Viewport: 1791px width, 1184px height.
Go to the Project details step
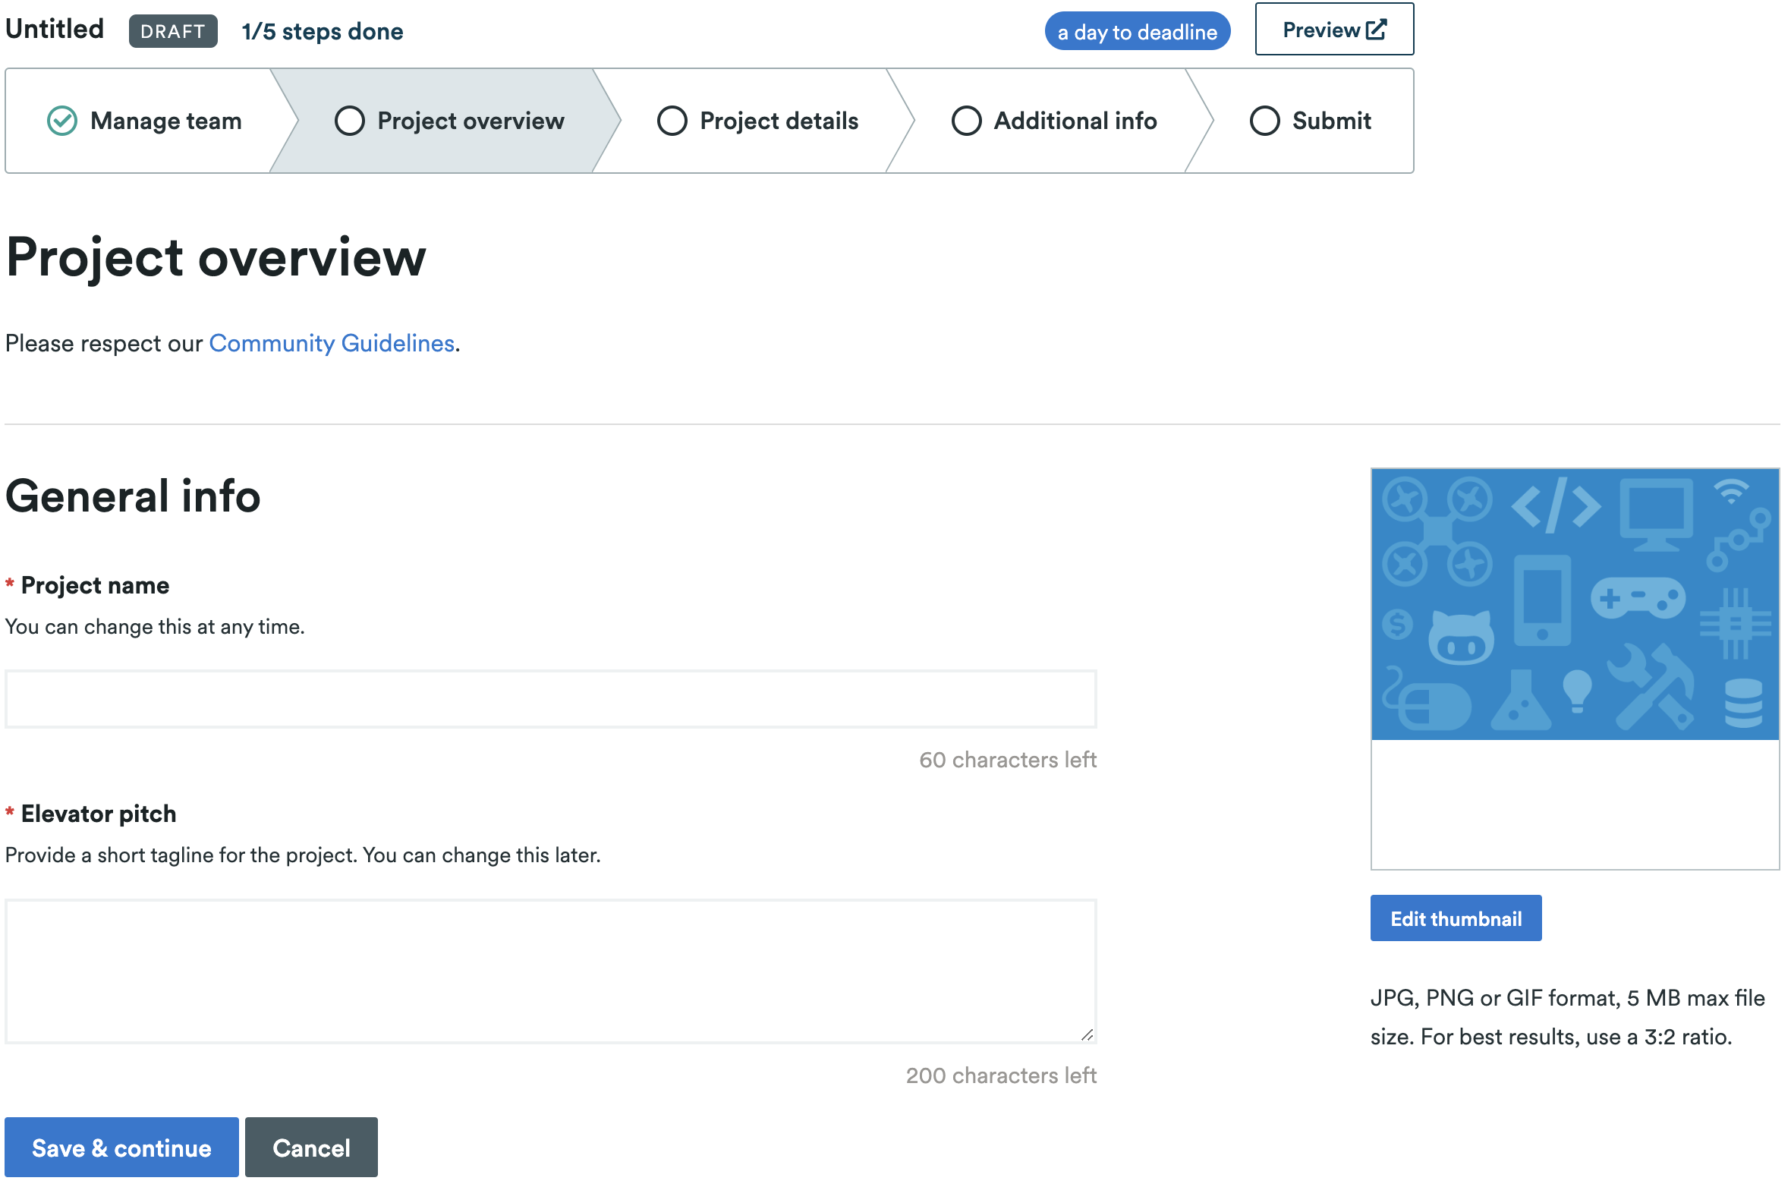pos(779,121)
